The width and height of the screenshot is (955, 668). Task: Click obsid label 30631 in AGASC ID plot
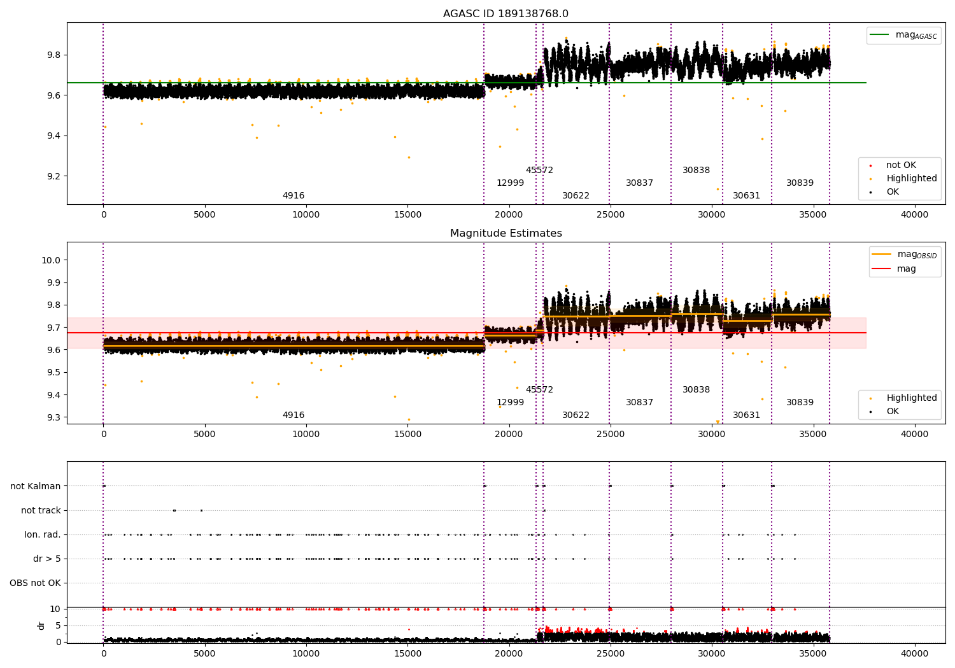[747, 196]
